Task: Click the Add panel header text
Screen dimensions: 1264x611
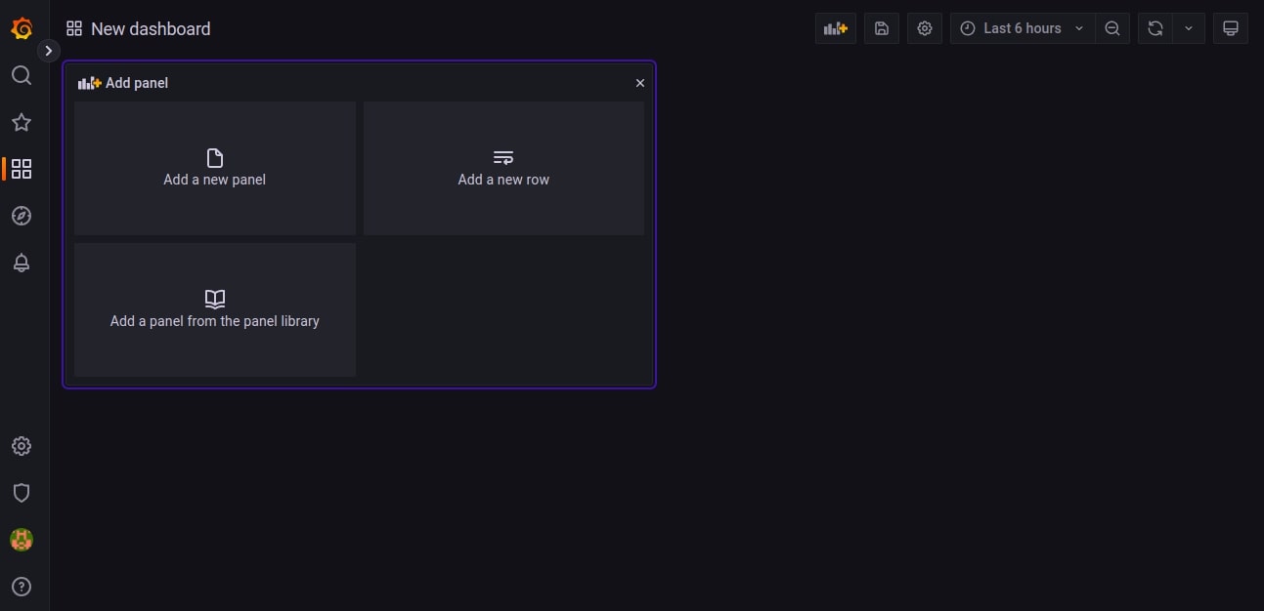Action: (x=137, y=83)
